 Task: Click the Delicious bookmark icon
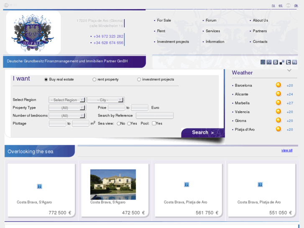[282, 62]
